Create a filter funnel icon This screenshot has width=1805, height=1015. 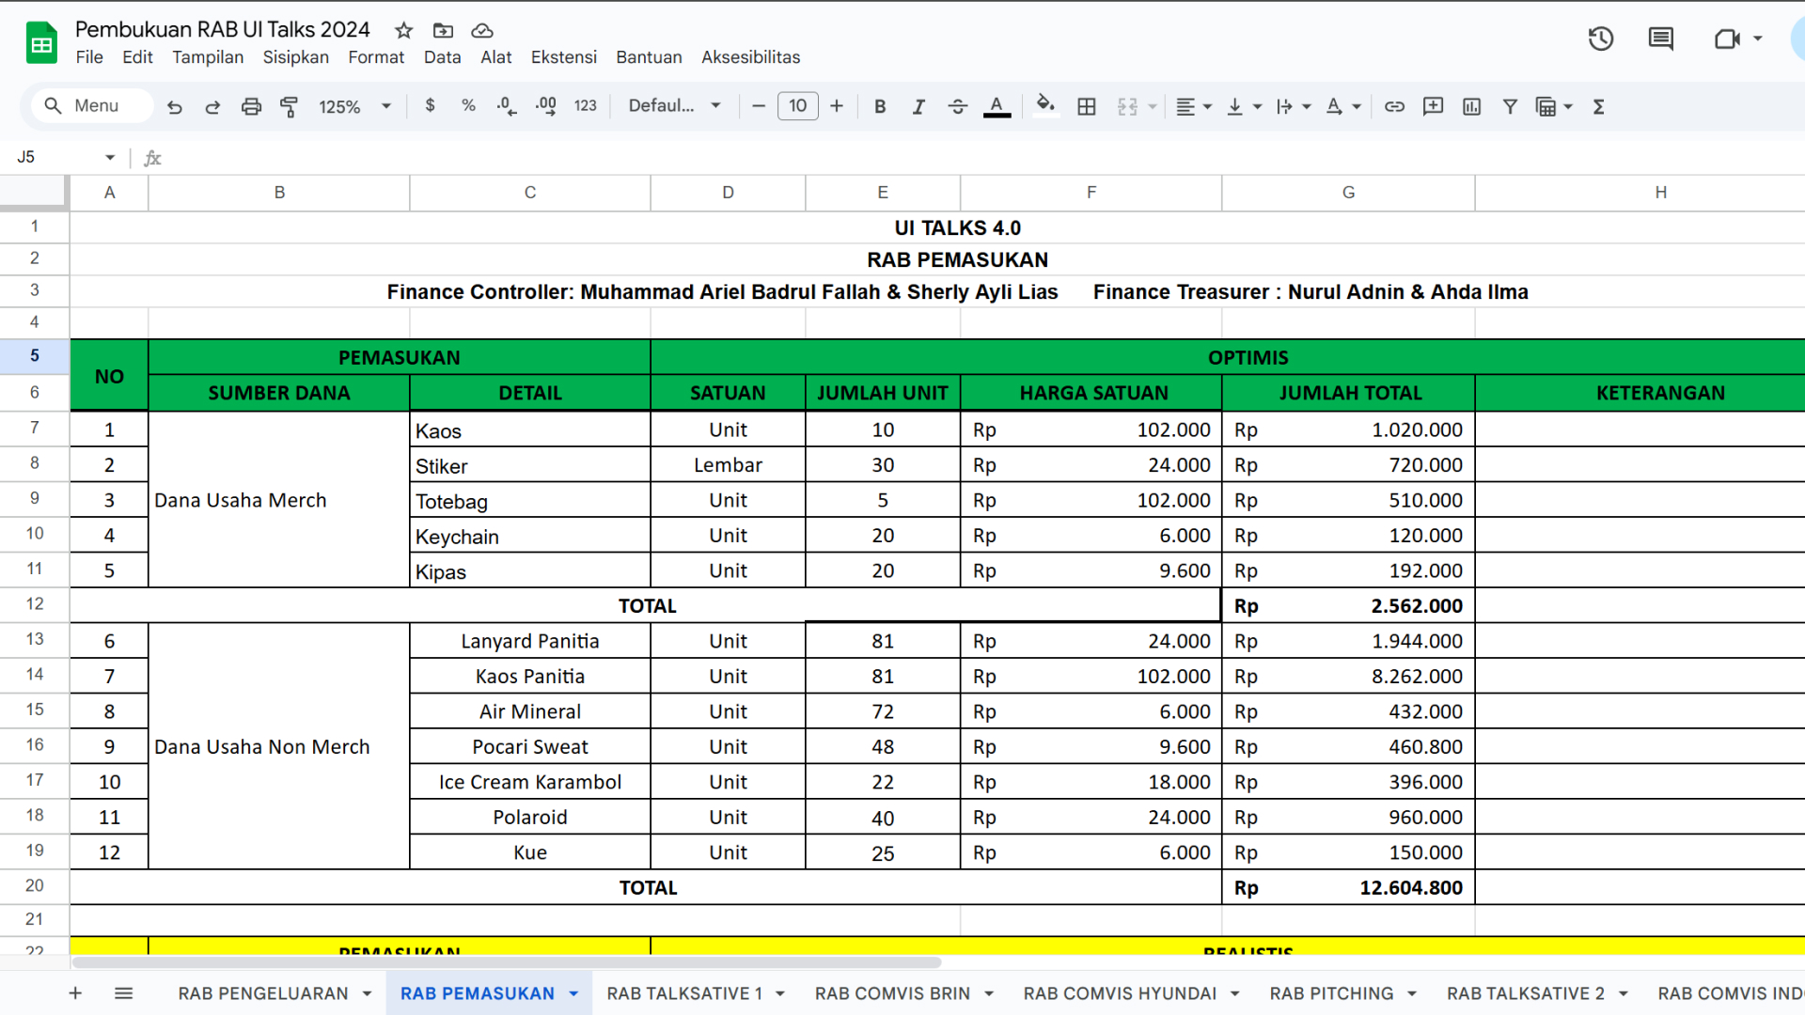pos(1510,106)
